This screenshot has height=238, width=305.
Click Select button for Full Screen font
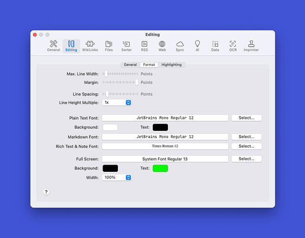pyautogui.click(x=246, y=159)
